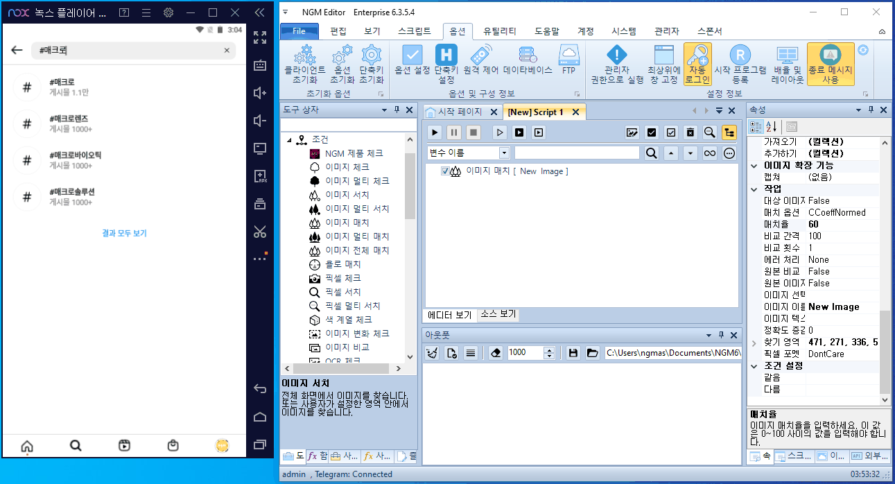
Task: Click the FTP ribbon icon
Action: 568,60
